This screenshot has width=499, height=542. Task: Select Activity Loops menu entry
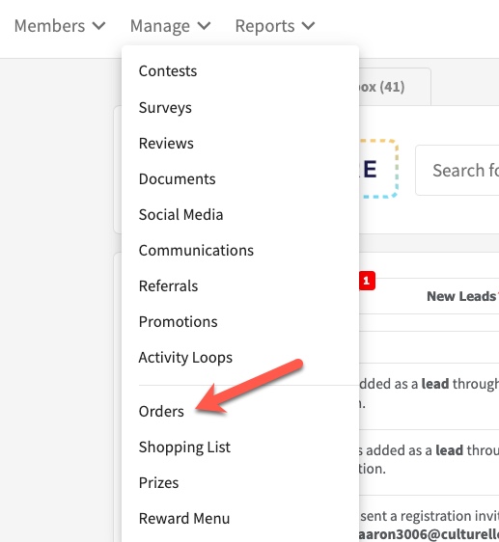tap(185, 358)
